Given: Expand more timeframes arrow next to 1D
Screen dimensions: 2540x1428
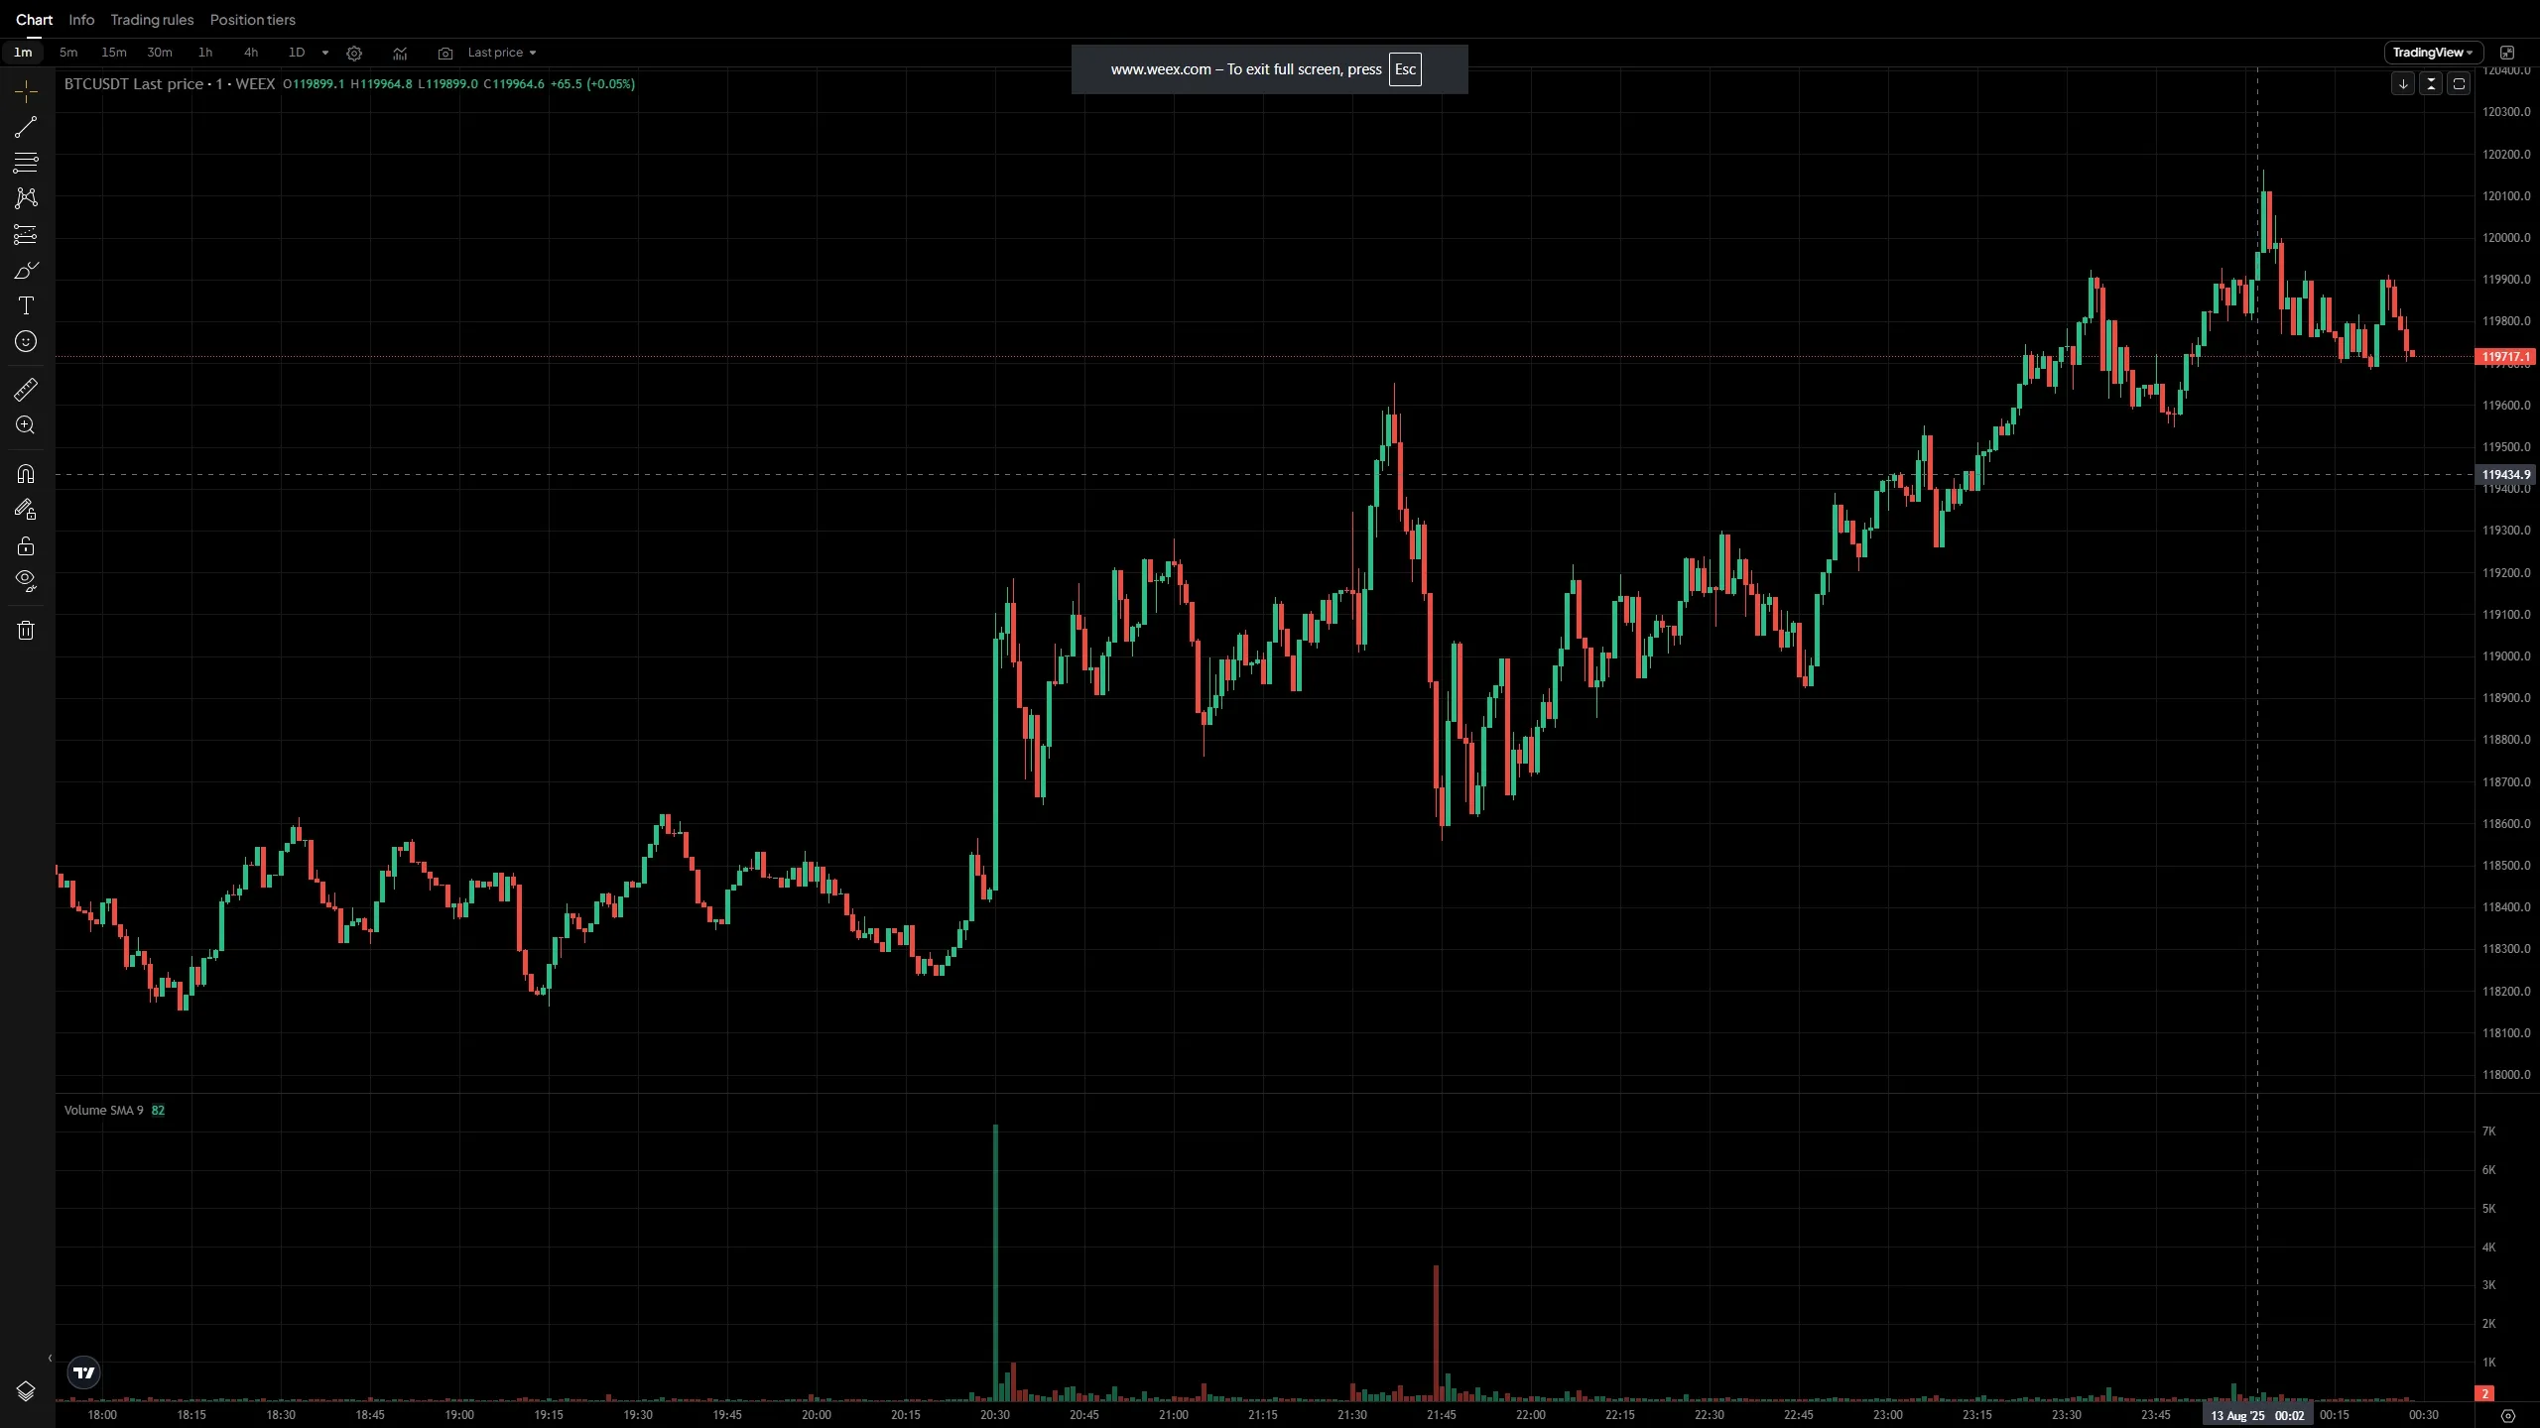Looking at the screenshot, I should 325,54.
